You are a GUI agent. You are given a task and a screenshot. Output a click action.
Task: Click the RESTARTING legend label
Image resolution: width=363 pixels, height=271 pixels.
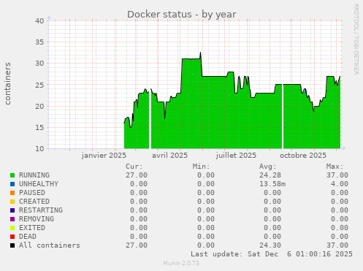click(41, 210)
